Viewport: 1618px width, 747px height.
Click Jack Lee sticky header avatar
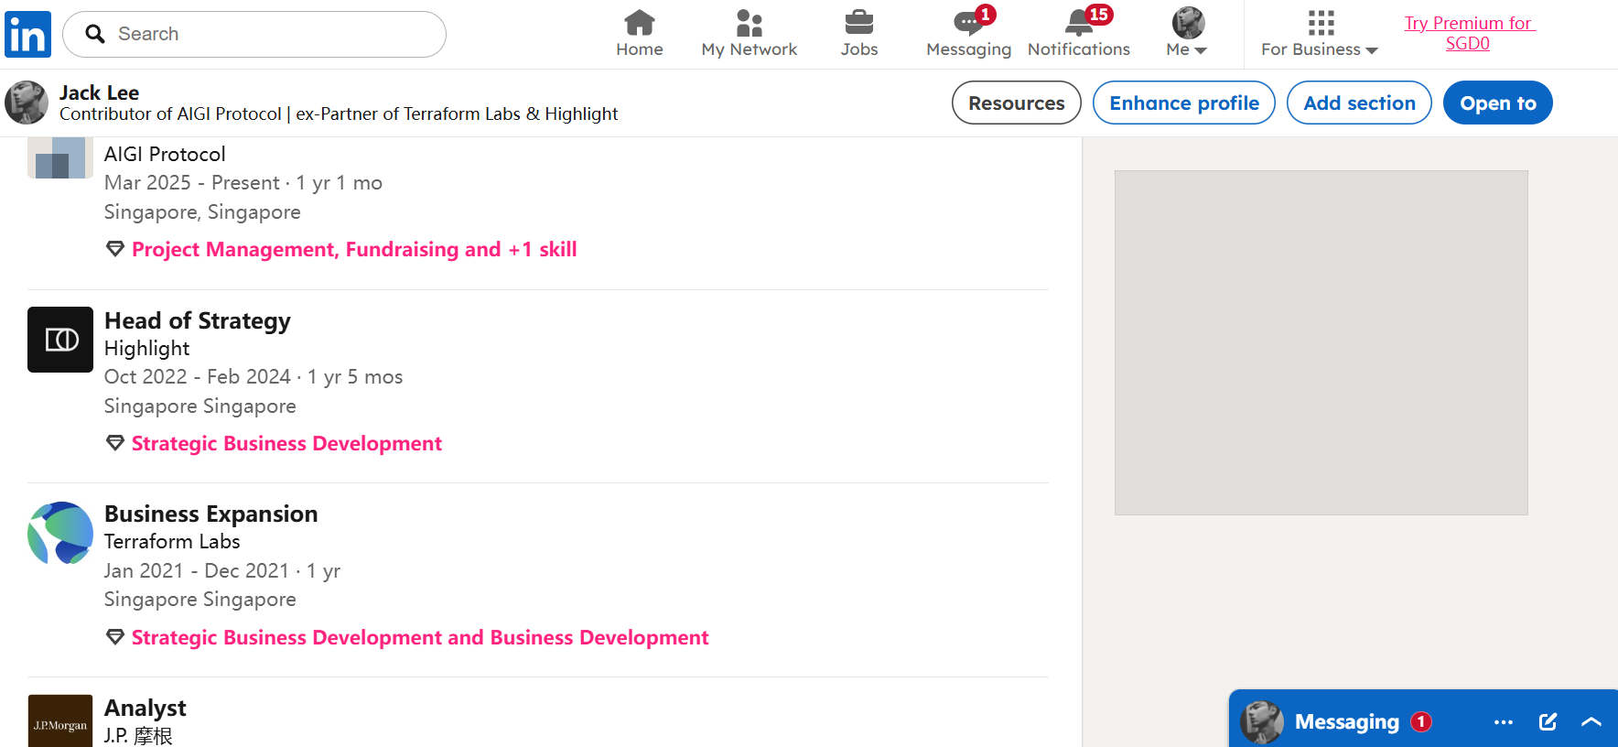27,103
